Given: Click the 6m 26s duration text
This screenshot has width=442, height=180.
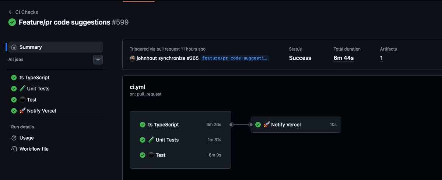Looking at the screenshot, I should [x=214, y=125].
